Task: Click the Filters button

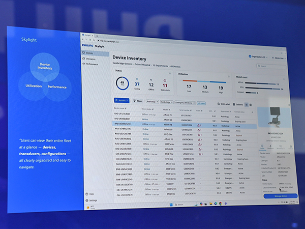Action: coord(139,101)
